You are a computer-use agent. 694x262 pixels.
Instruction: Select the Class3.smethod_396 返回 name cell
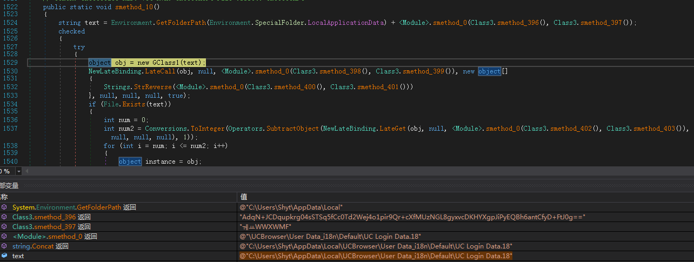(x=51, y=217)
